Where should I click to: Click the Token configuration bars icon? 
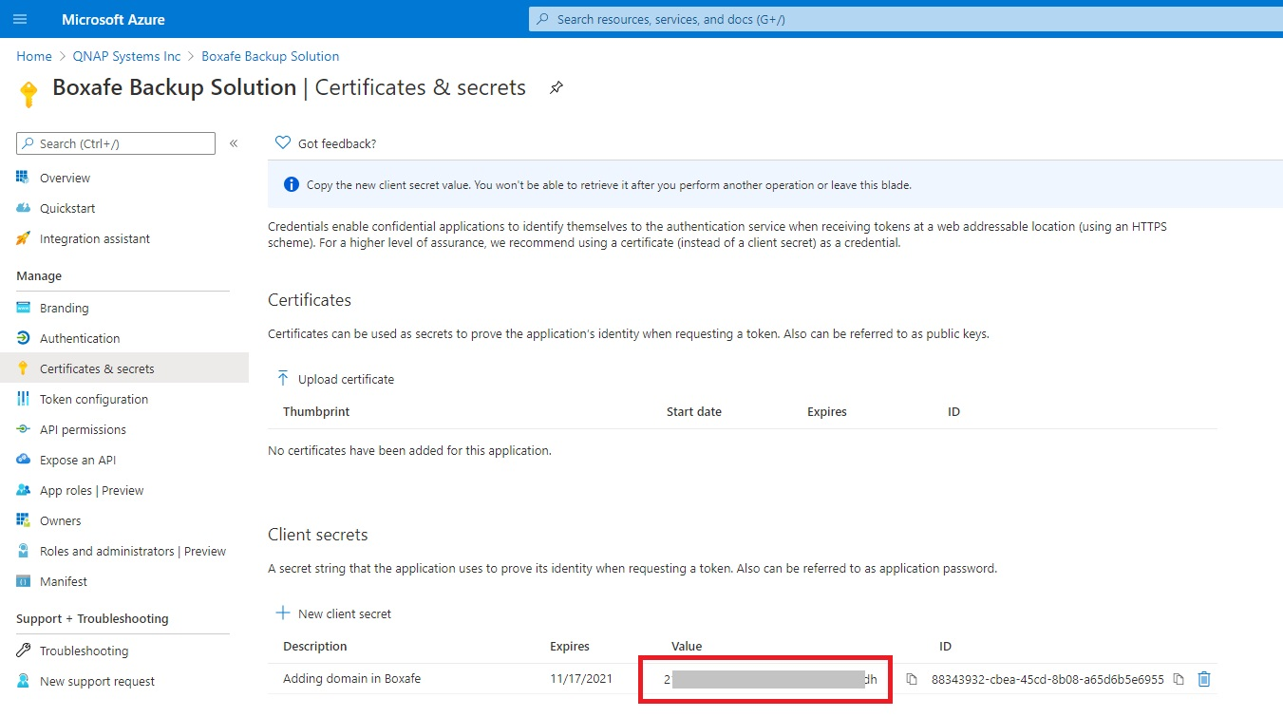(23, 399)
